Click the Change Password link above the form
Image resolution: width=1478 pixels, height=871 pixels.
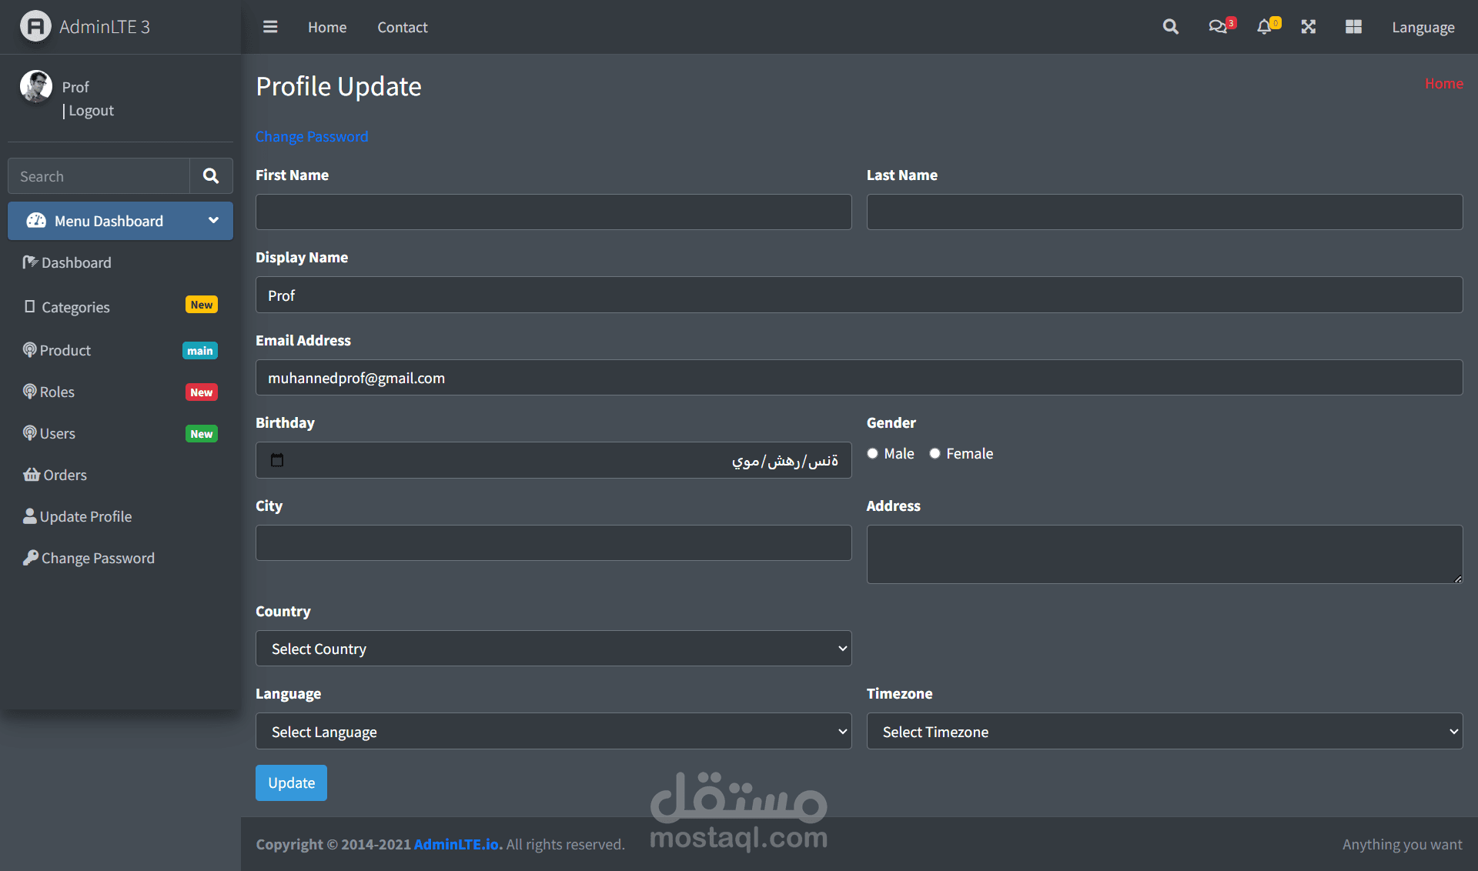tap(312, 136)
